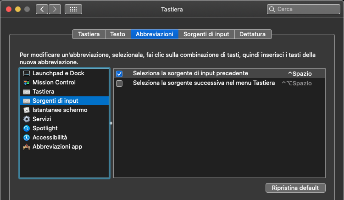This screenshot has height=200, width=344.
Task: Click the Accessibilità icon
Action: pos(27,138)
